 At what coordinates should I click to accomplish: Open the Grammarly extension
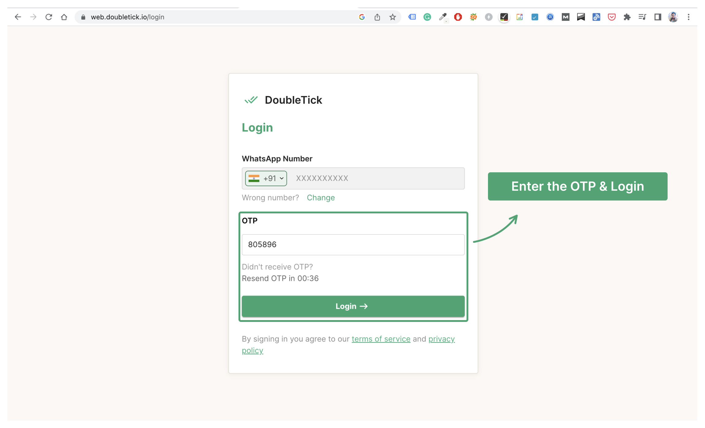(x=427, y=17)
